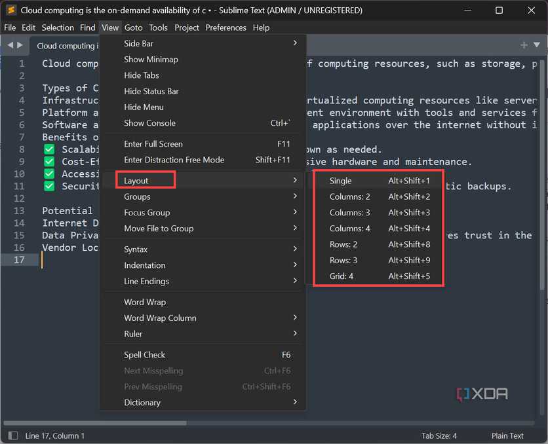Expand Move File to Group submenu

(x=203, y=229)
